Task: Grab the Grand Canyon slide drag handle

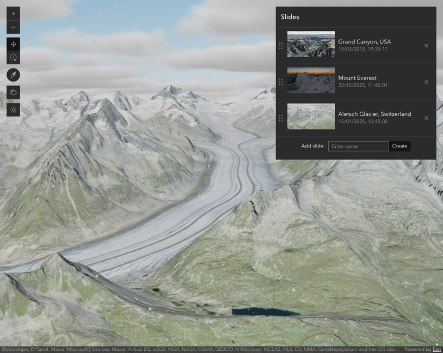Action: tap(281, 46)
